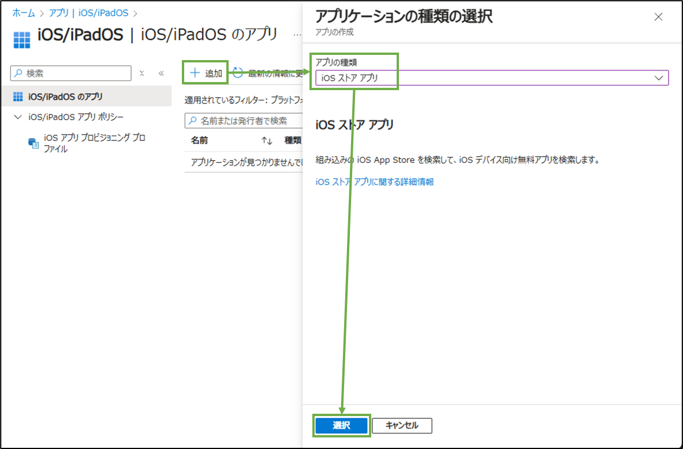Click the 追加 (add) plus icon
This screenshot has height=449, width=683.
pyautogui.click(x=195, y=73)
